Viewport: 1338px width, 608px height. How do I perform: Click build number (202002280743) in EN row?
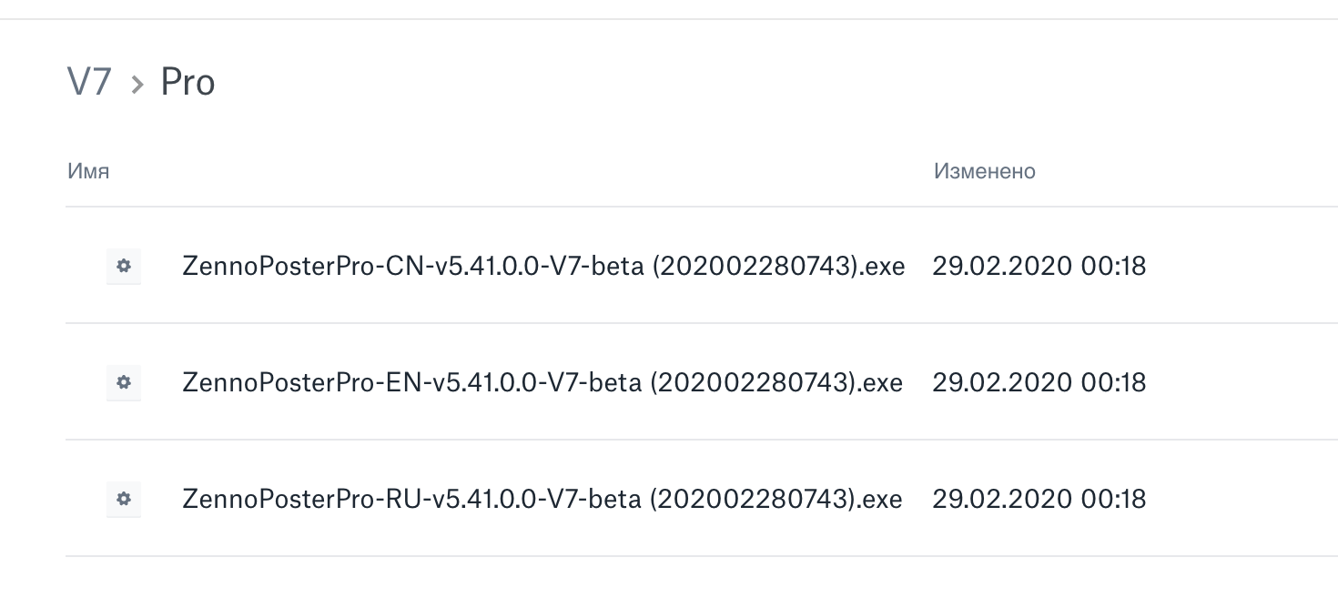tap(753, 383)
